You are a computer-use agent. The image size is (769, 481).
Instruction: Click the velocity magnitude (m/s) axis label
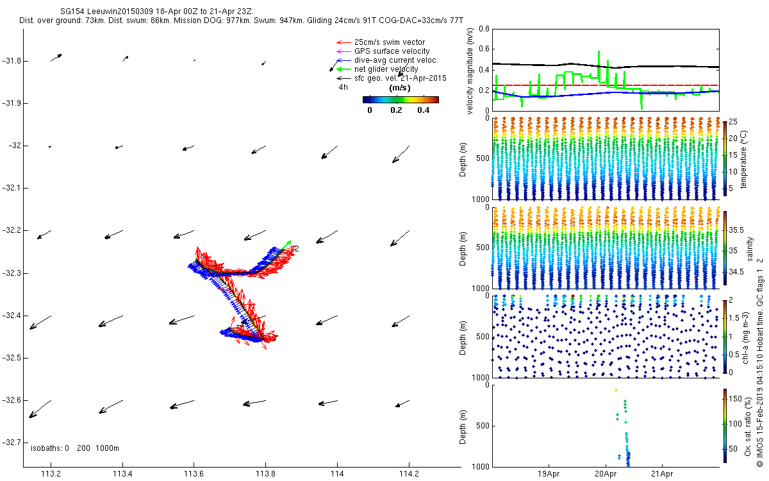(x=470, y=71)
